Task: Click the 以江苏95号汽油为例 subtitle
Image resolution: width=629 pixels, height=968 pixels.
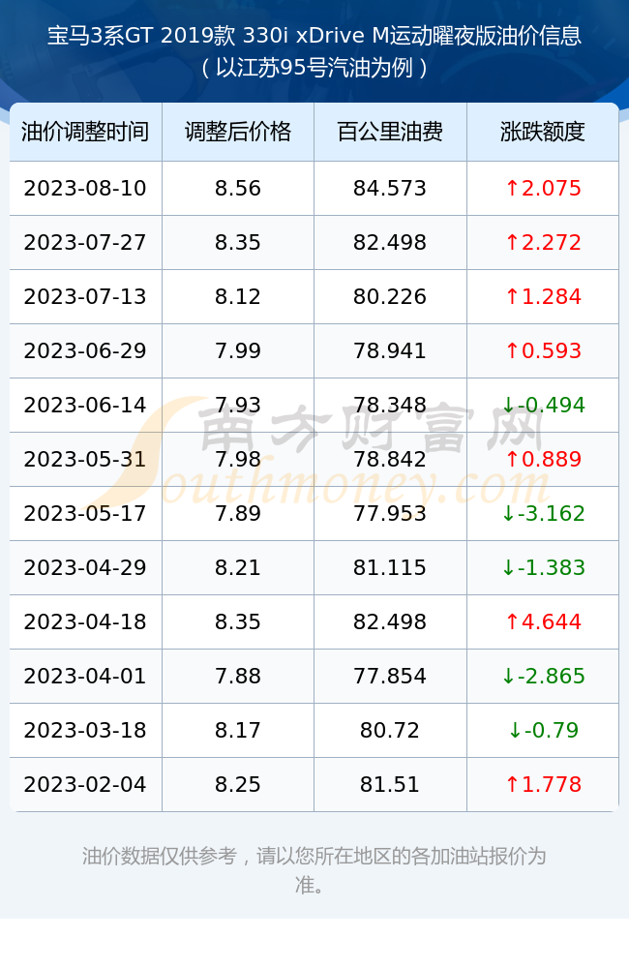Action: 314,68
